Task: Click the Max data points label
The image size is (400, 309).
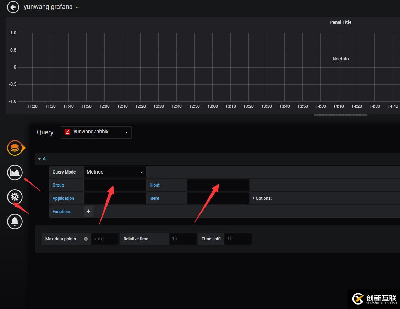Action: 61,239
